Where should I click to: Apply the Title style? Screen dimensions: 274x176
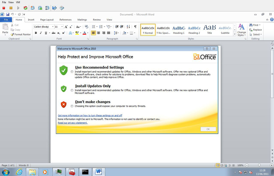pyautogui.click(x=209, y=30)
